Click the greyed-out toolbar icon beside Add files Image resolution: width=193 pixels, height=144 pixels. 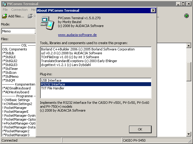point(30,16)
